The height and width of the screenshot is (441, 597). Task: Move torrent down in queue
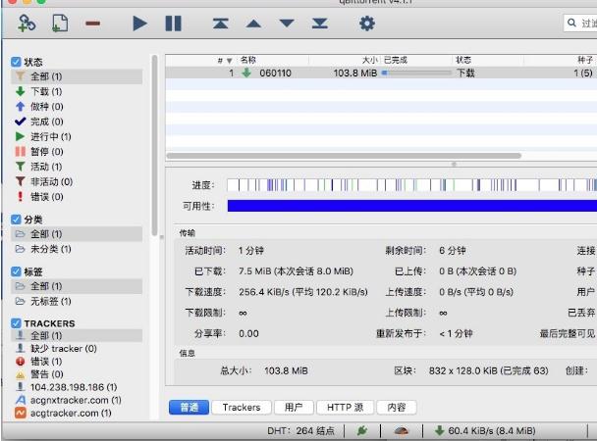(287, 24)
